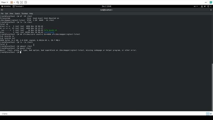This screenshot has width=213, height=120.
Task: Enter full screen mode in VMware Player
Action: (x=21, y=2)
